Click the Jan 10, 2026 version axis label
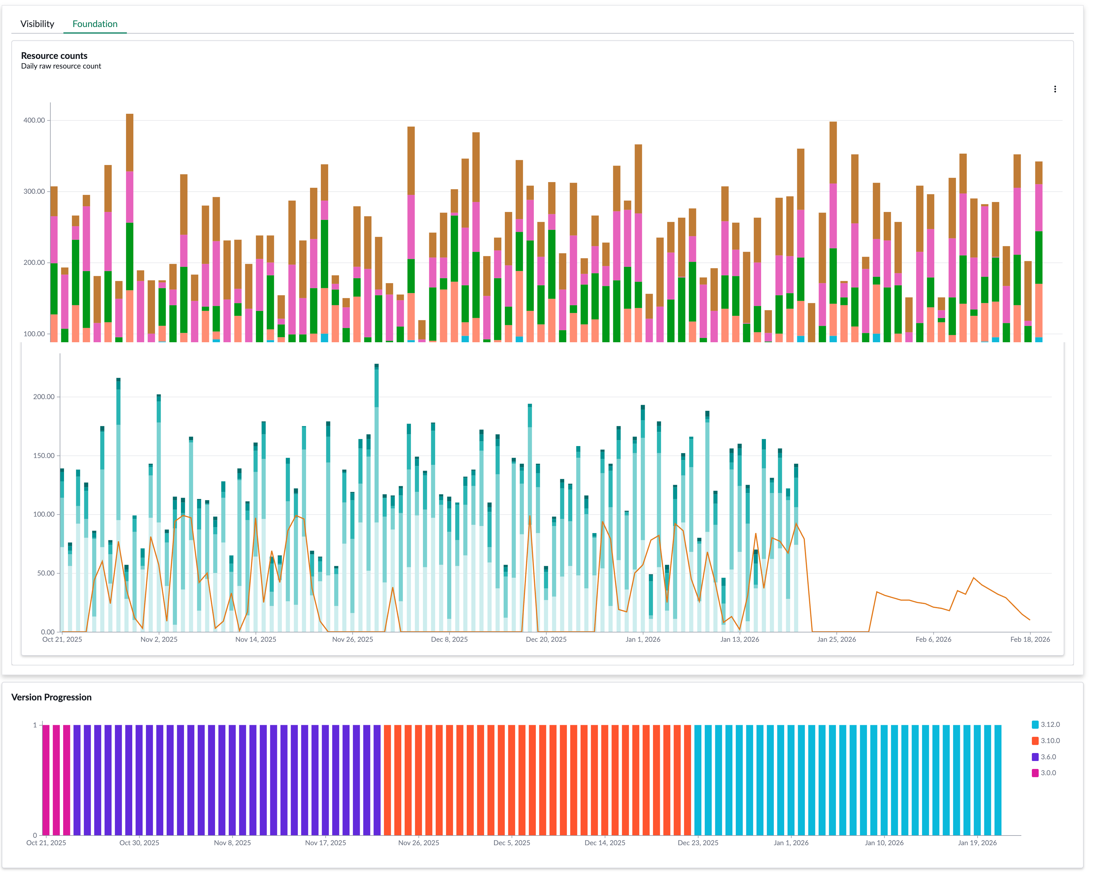 coord(884,843)
